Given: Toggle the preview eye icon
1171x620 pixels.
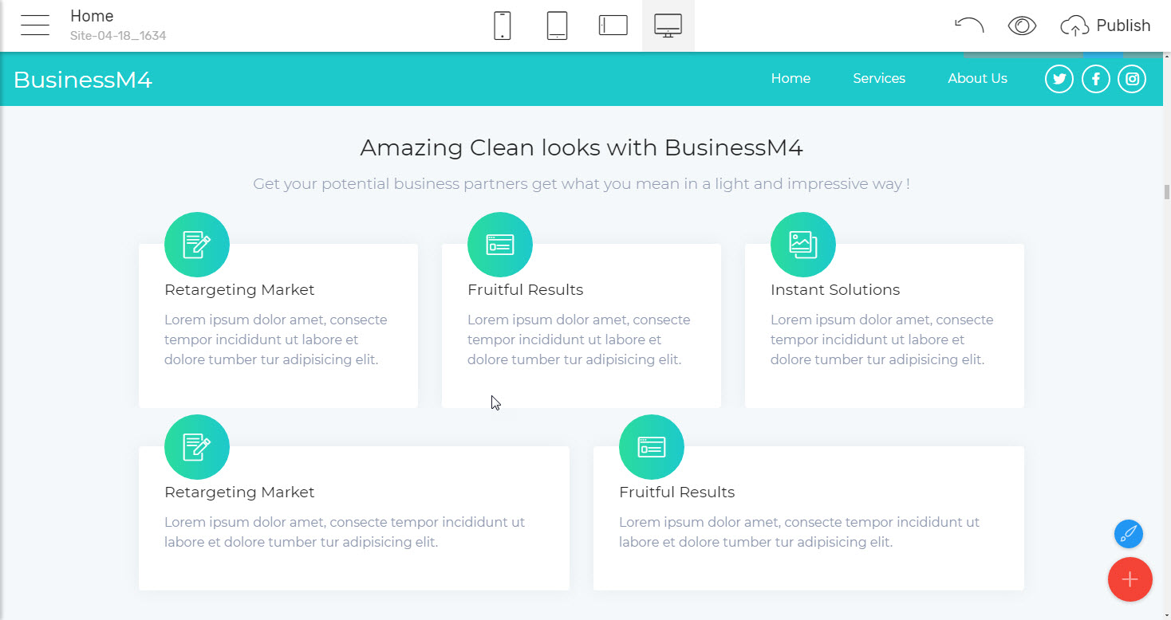Looking at the screenshot, I should coord(1022,26).
